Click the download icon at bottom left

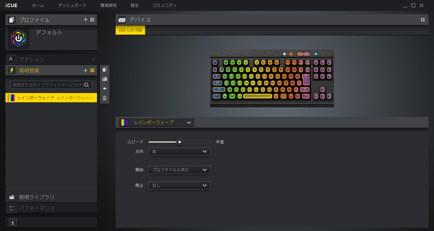tap(12, 222)
